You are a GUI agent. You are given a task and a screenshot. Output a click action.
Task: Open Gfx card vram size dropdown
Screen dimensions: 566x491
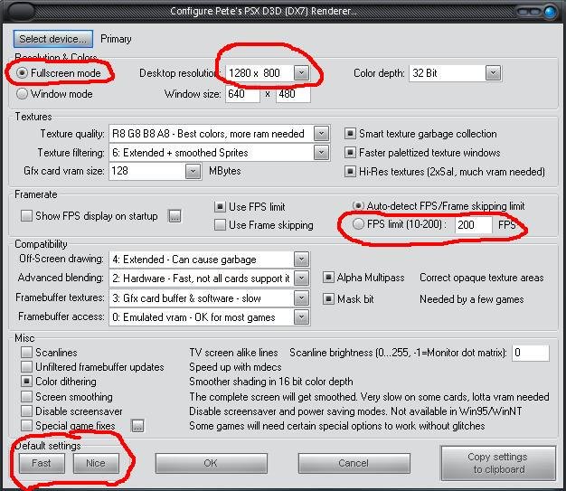(x=193, y=171)
